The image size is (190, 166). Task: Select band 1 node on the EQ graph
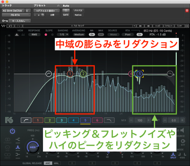pyautogui.click(x=70, y=74)
